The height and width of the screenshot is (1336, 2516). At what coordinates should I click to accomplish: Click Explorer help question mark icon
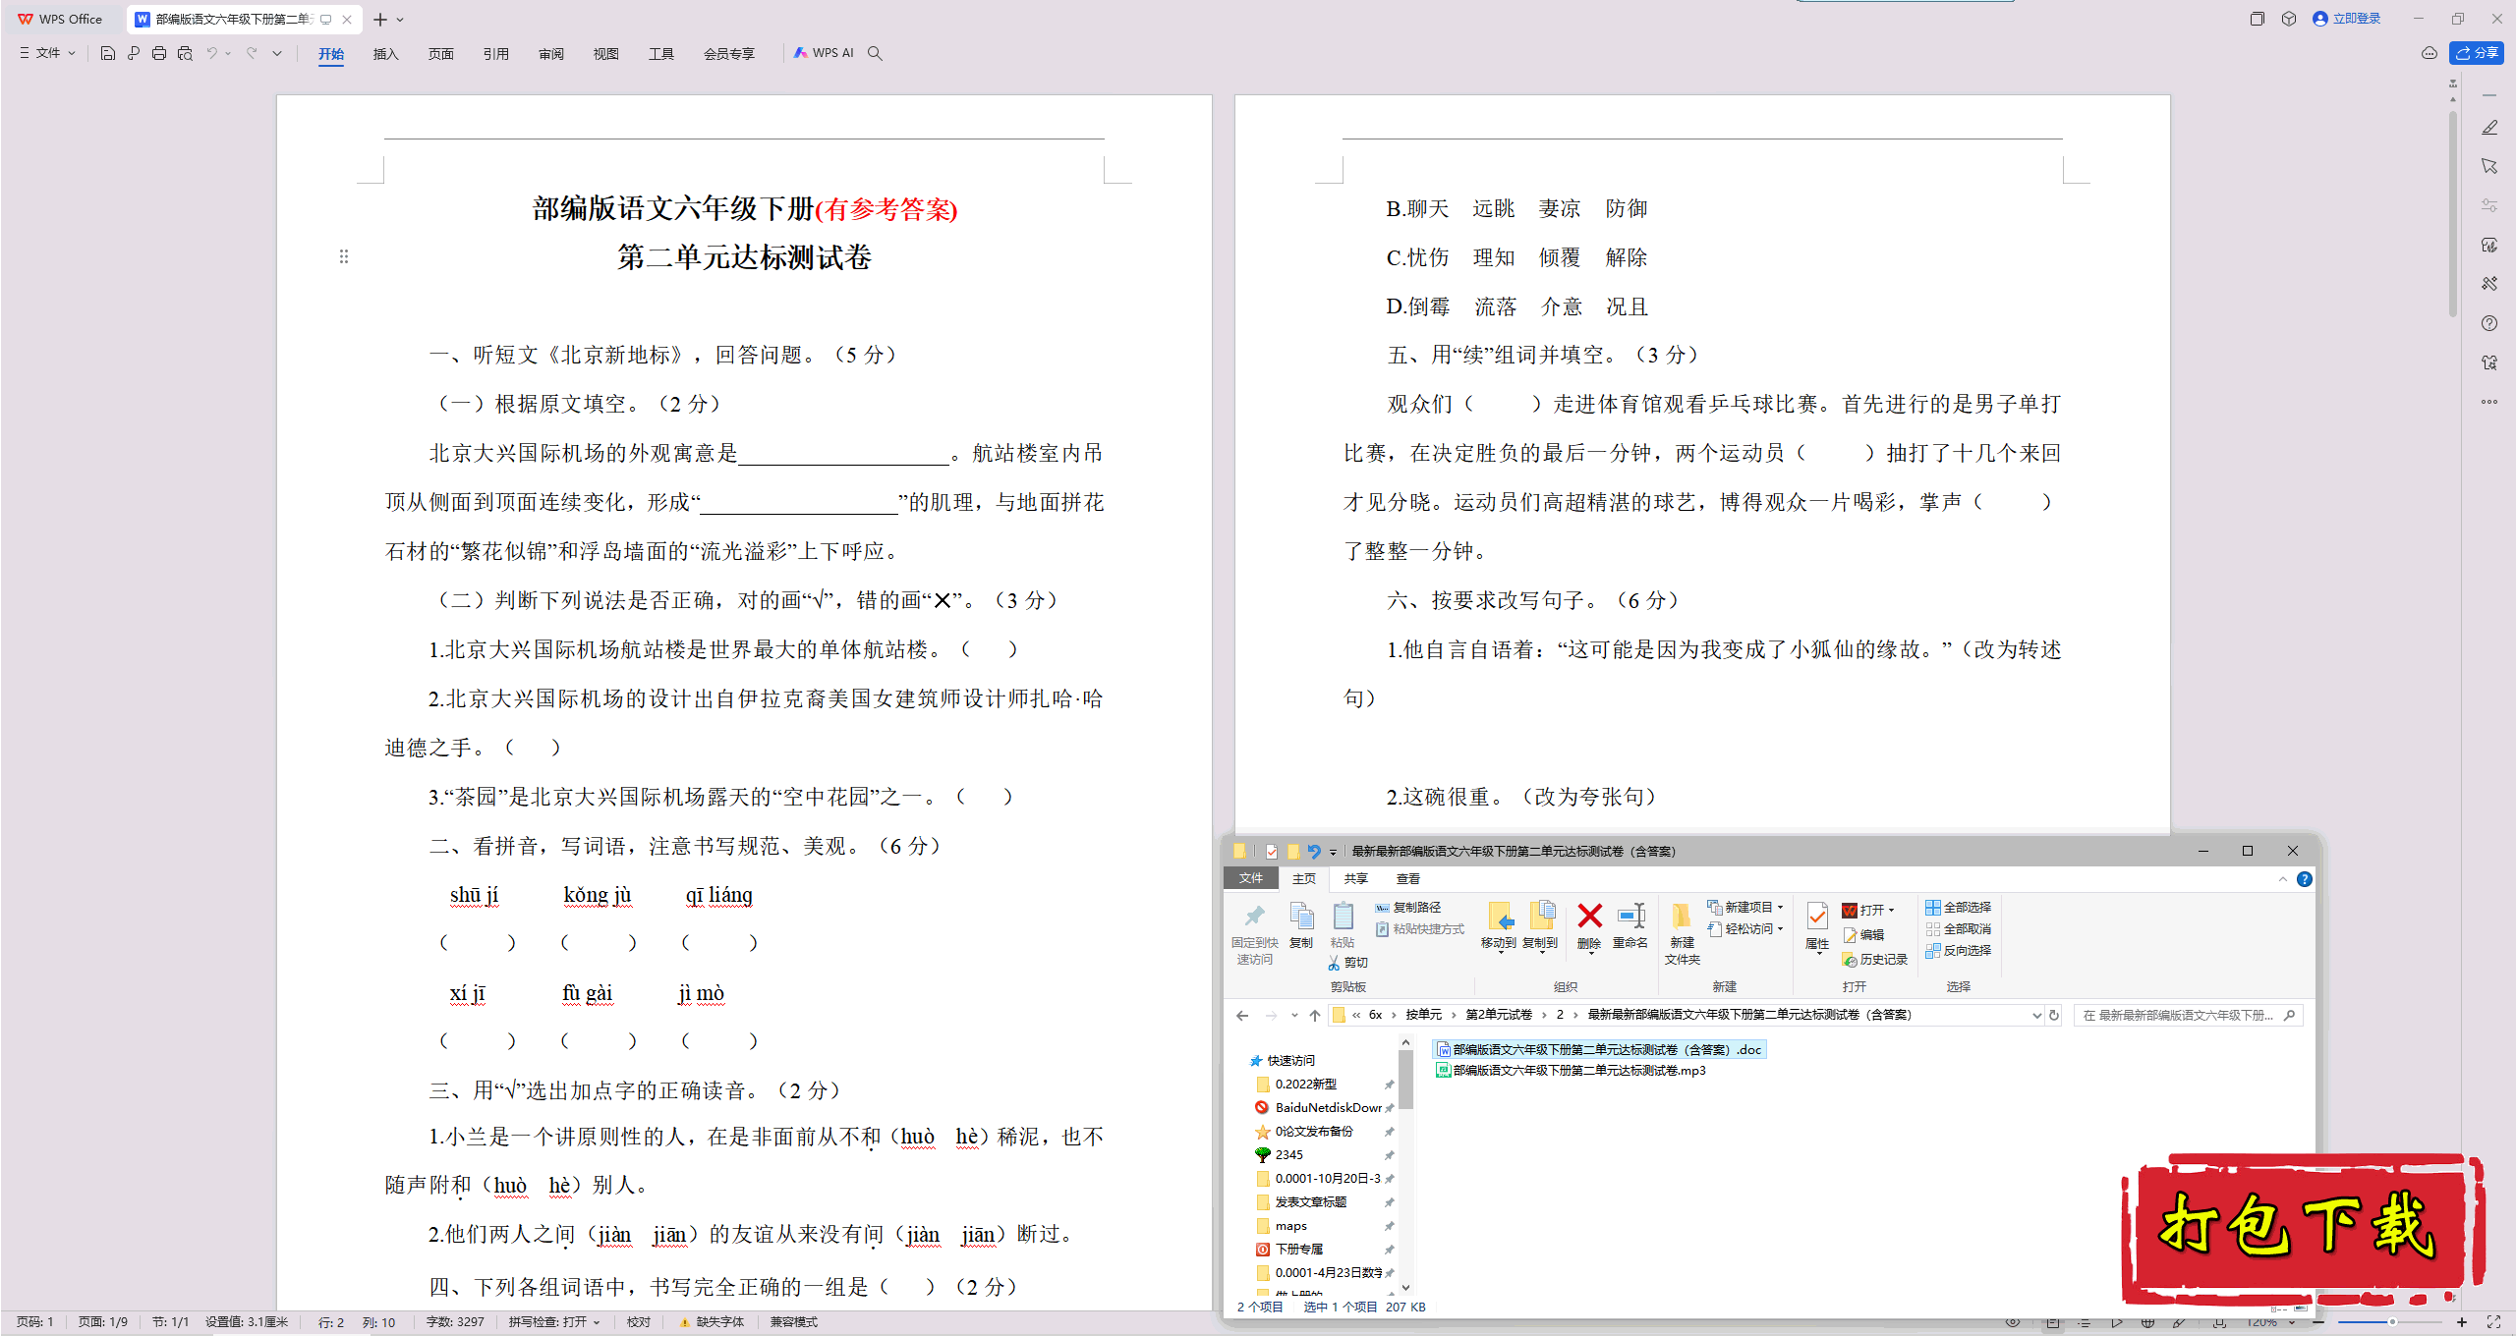tap(2305, 879)
